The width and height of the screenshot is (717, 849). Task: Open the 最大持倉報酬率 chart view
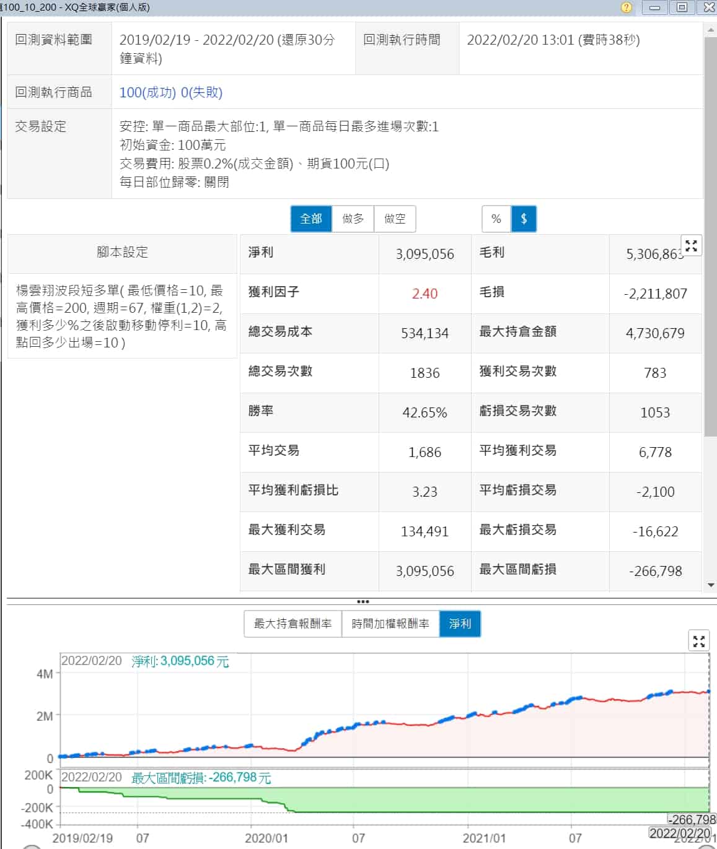pos(291,624)
